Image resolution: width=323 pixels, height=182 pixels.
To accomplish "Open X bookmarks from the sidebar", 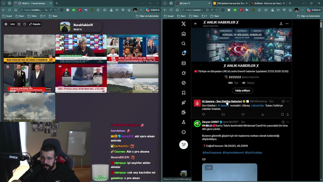I will coord(183,93).
